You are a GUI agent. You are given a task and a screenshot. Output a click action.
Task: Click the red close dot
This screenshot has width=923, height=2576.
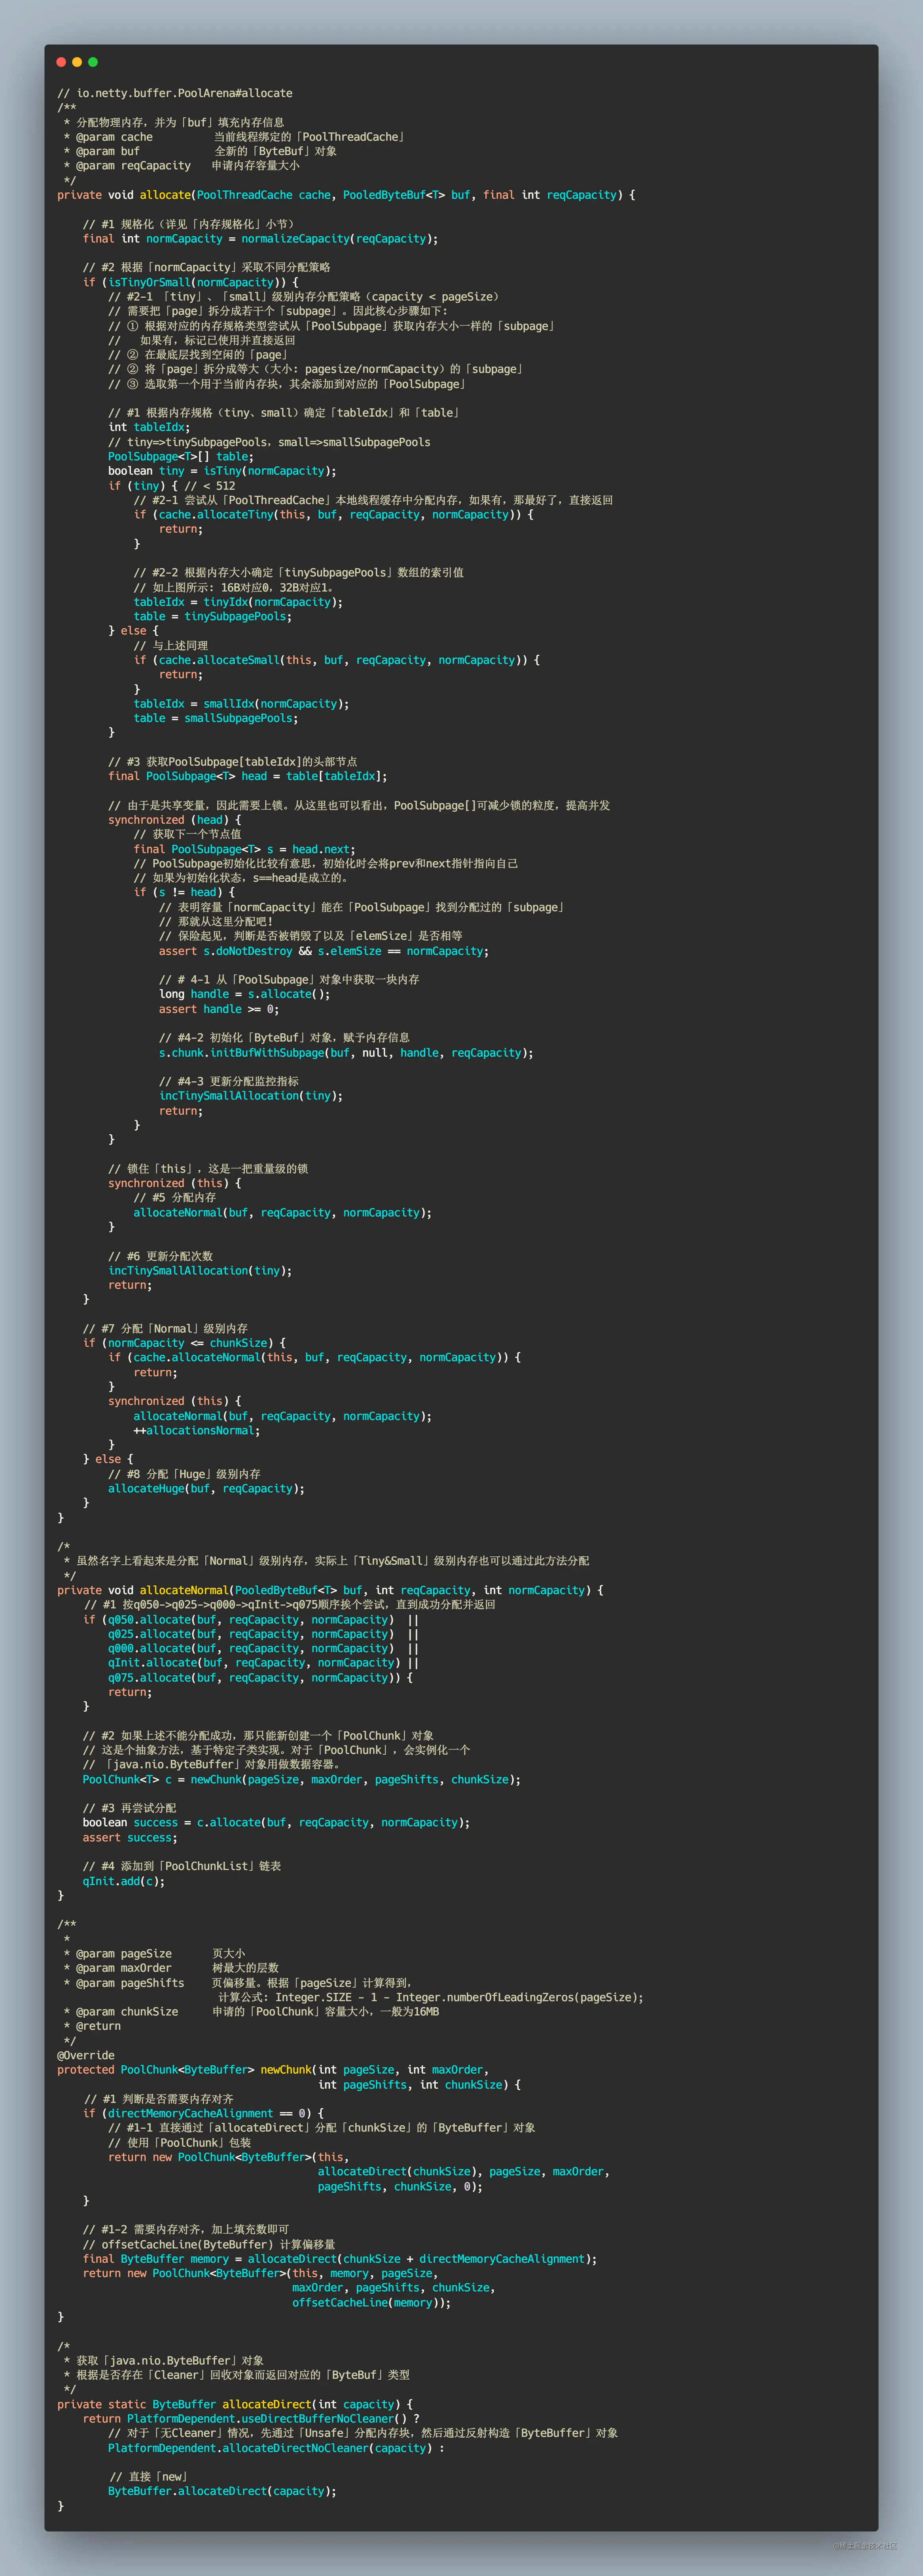click(61, 62)
